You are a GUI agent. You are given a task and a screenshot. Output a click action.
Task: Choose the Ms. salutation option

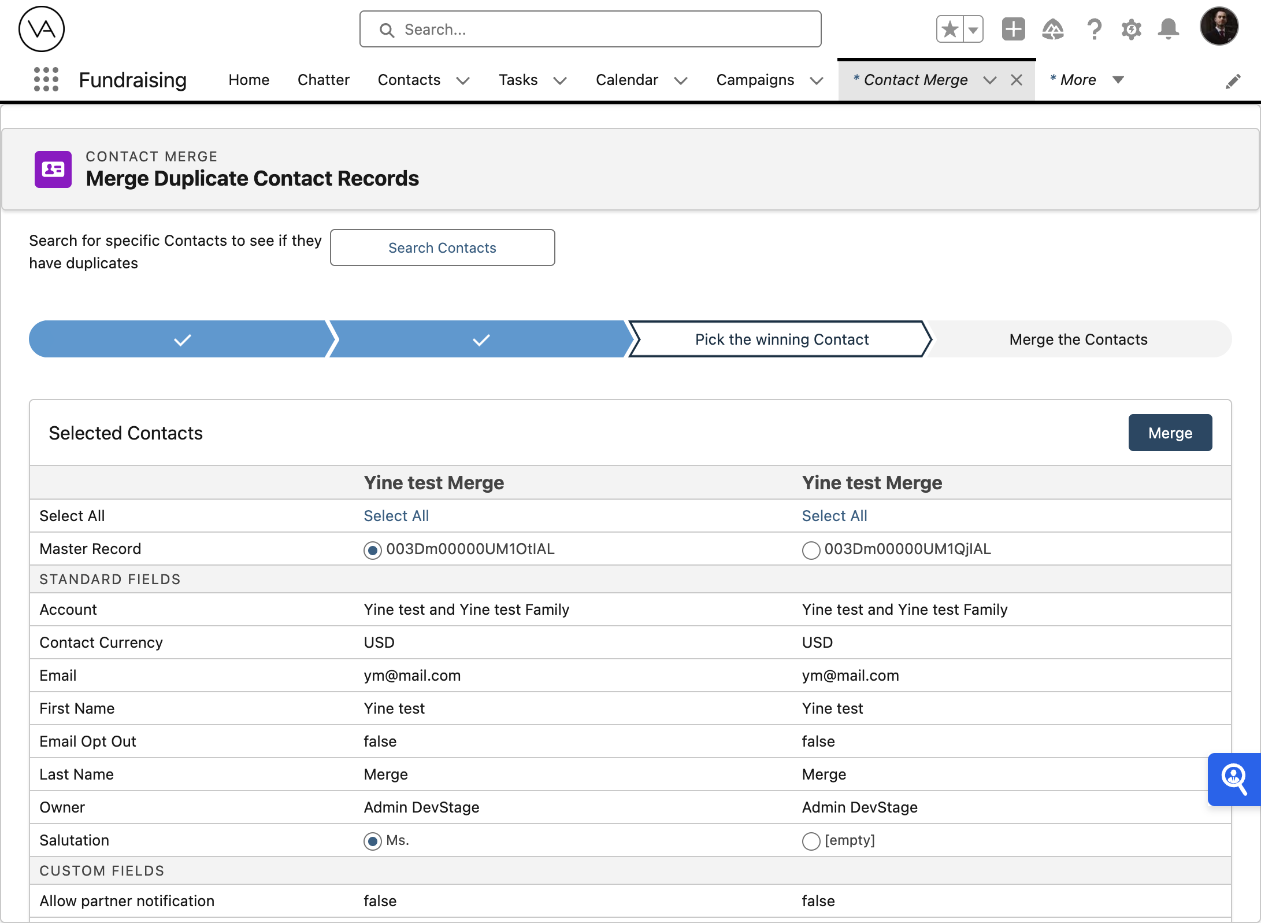[373, 841]
